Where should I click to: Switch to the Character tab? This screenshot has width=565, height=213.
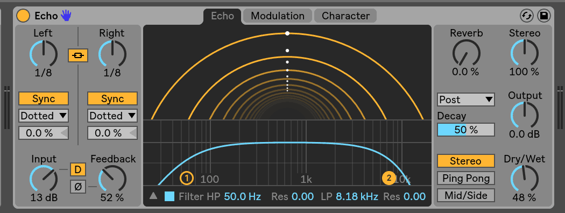[x=345, y=16]
